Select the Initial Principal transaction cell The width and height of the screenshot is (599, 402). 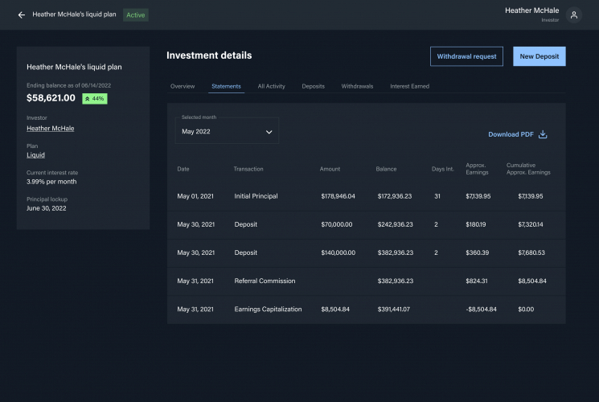pyautogui.click(x=256, y=196)
